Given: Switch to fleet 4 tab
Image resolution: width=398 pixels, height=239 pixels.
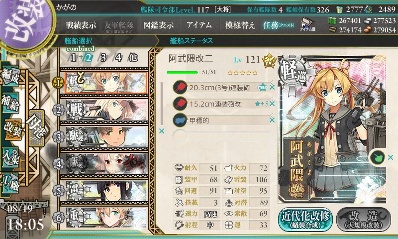Looking at the screenshot, I should coord(118,58).
